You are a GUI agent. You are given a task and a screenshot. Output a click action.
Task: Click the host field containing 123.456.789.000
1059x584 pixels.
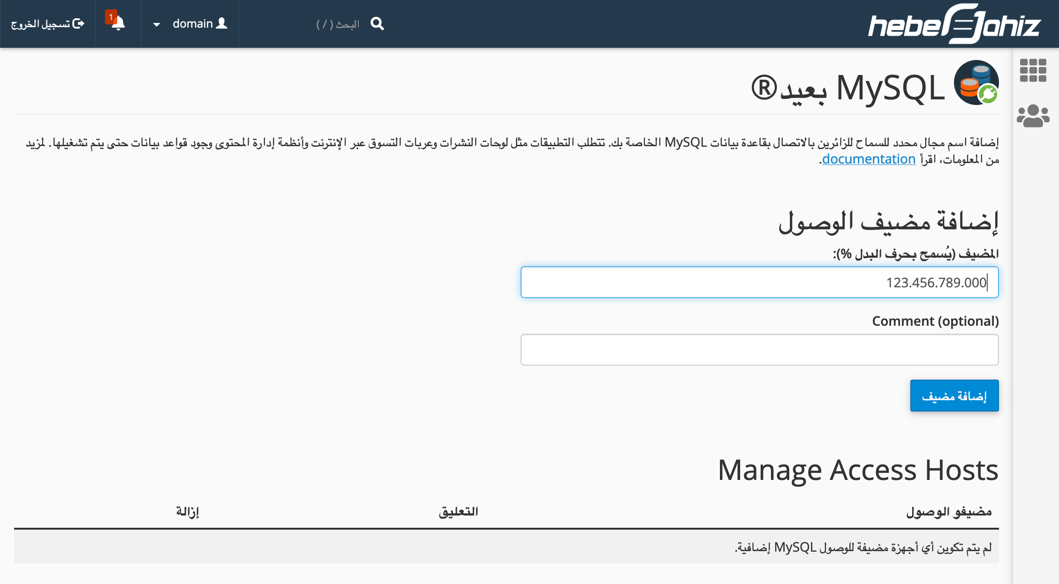(759, 282)
